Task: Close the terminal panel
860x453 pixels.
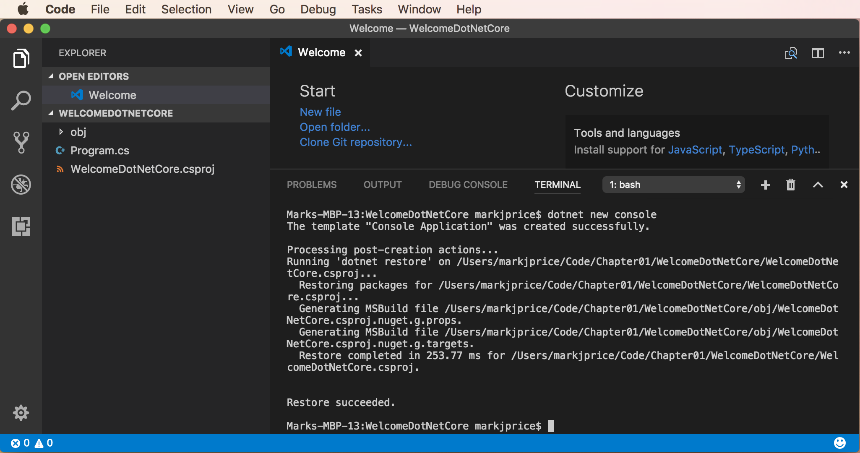Action: [x=844, y=185]
